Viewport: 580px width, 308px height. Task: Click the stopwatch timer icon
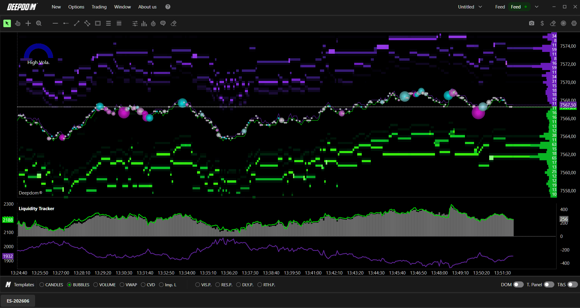point(153,23)
